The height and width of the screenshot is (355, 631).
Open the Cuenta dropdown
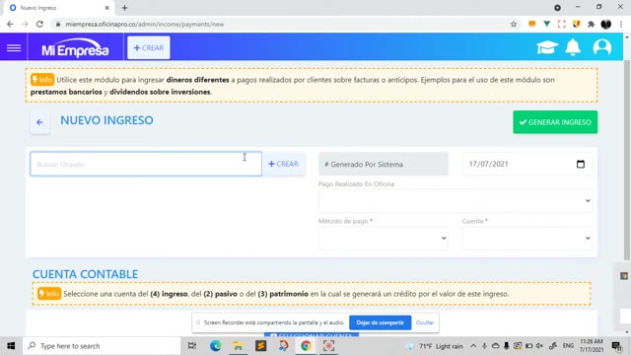pyautogui.click(x=527, y=238)
